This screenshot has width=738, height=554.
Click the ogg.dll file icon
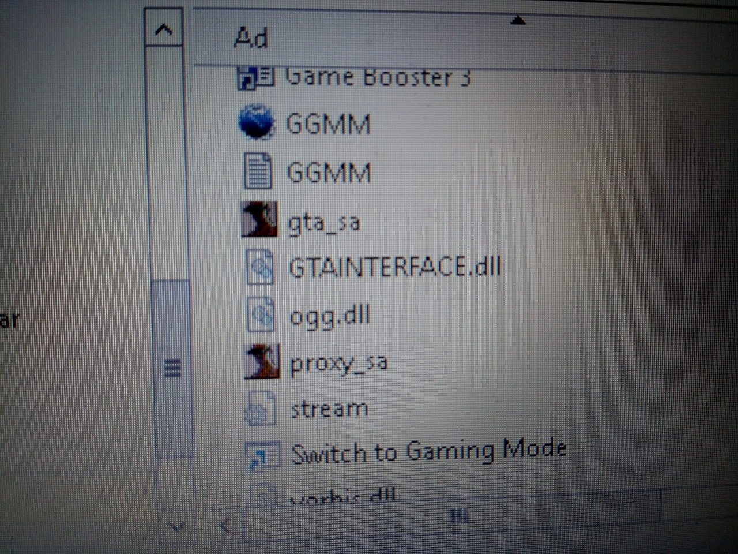(x=261, y=315)
